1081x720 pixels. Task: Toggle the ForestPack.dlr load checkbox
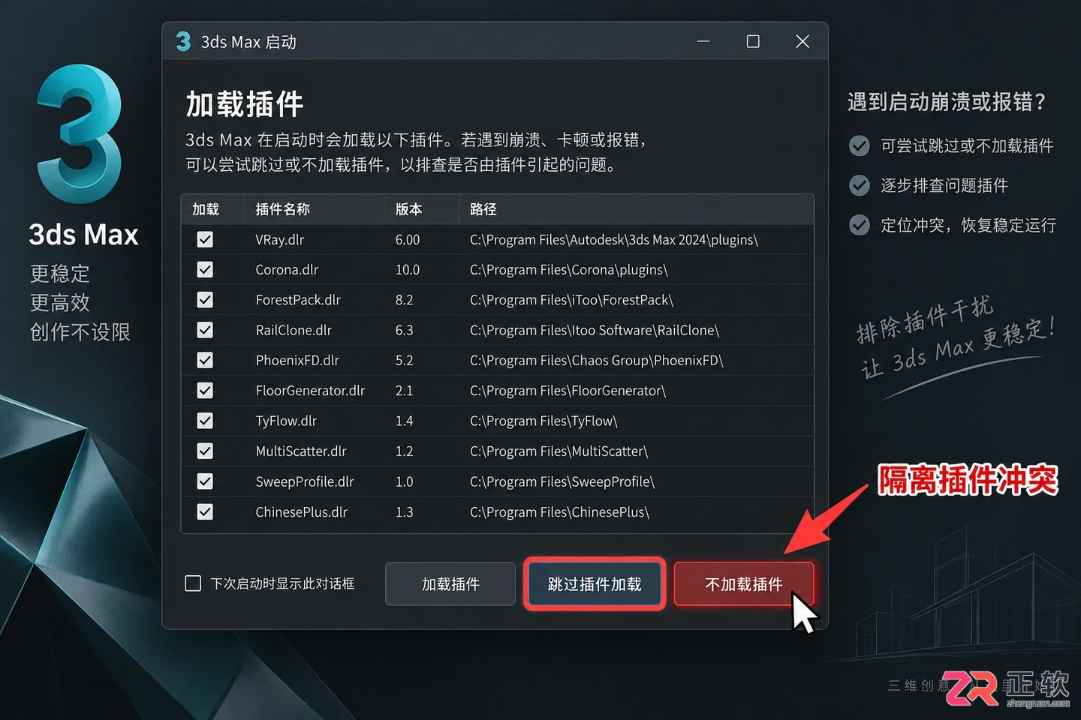pyautogui.click(x=205, y=300)
